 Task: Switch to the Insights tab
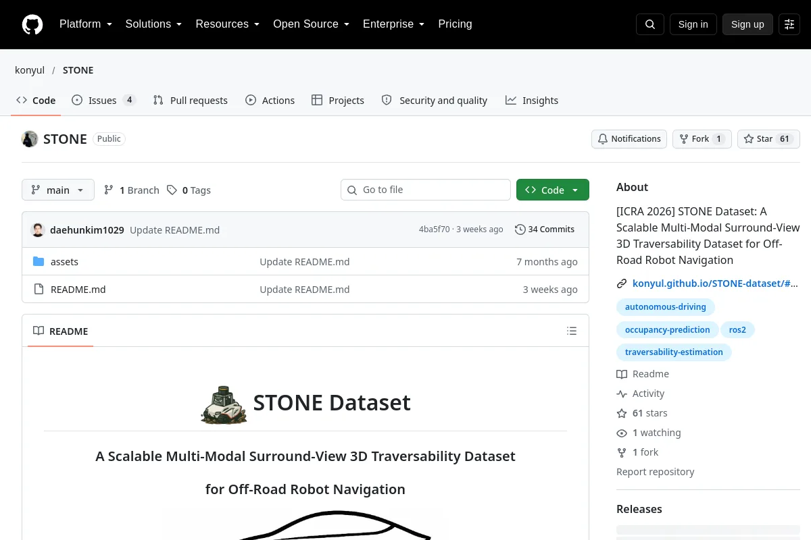532,101
